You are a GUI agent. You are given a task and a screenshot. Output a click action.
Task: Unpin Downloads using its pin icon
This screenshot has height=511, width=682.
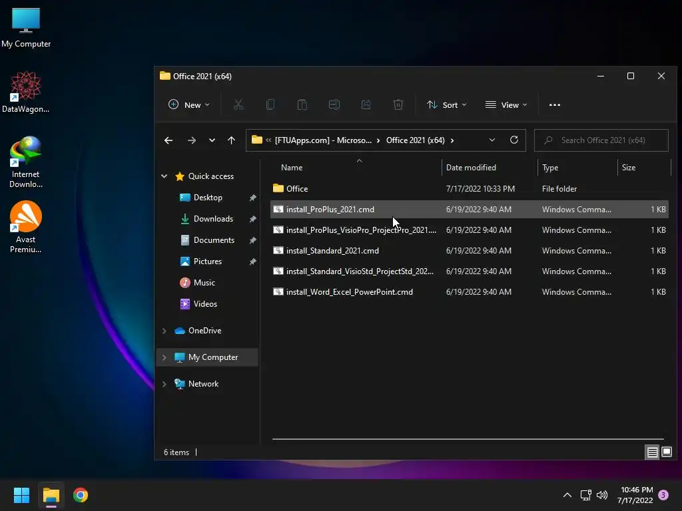tap(252, 219)
